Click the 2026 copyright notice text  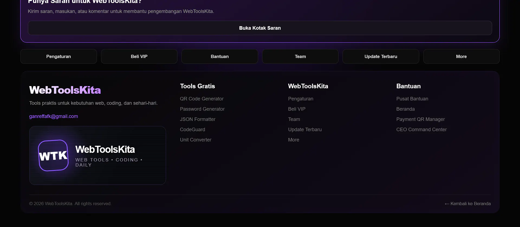(x=70, y=204)
